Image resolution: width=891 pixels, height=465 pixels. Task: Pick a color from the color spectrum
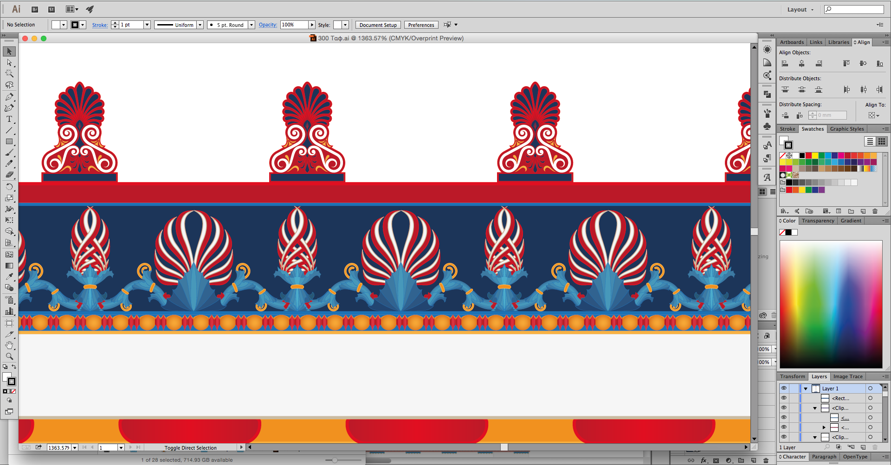831,304
